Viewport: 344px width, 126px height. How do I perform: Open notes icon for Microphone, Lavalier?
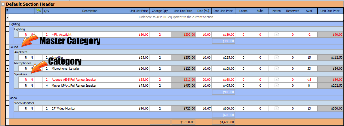277,69
